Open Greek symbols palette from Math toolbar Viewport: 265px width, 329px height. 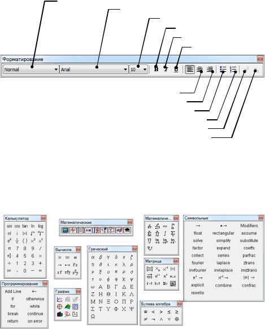(x=119, y=230)
